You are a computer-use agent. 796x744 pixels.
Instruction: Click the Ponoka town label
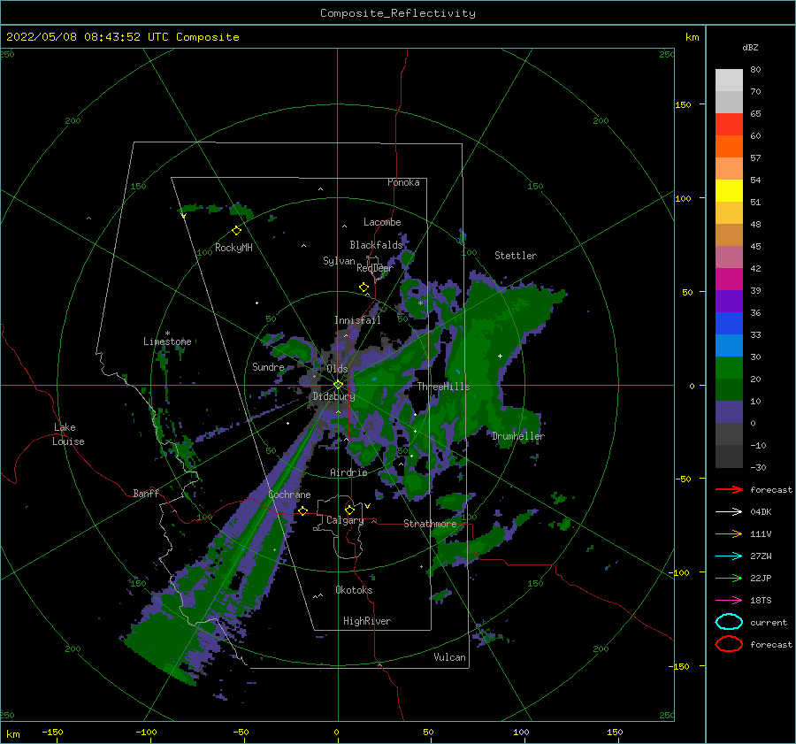tap(403, 182)
